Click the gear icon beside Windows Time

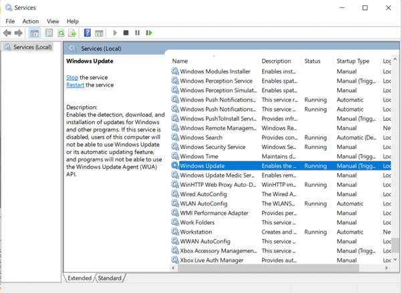pyautogui.click(x=175, y=156)
